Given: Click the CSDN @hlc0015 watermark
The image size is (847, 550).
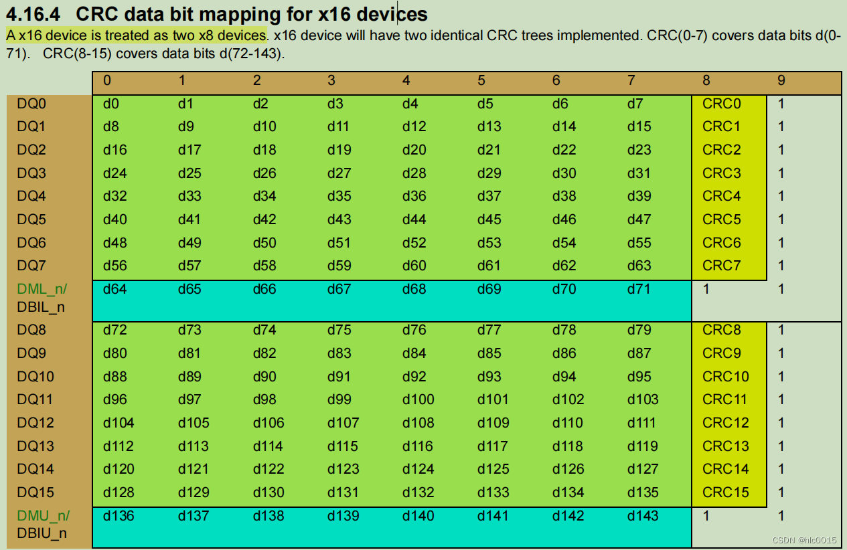Looking at the screenshot, I should [803, 539].
